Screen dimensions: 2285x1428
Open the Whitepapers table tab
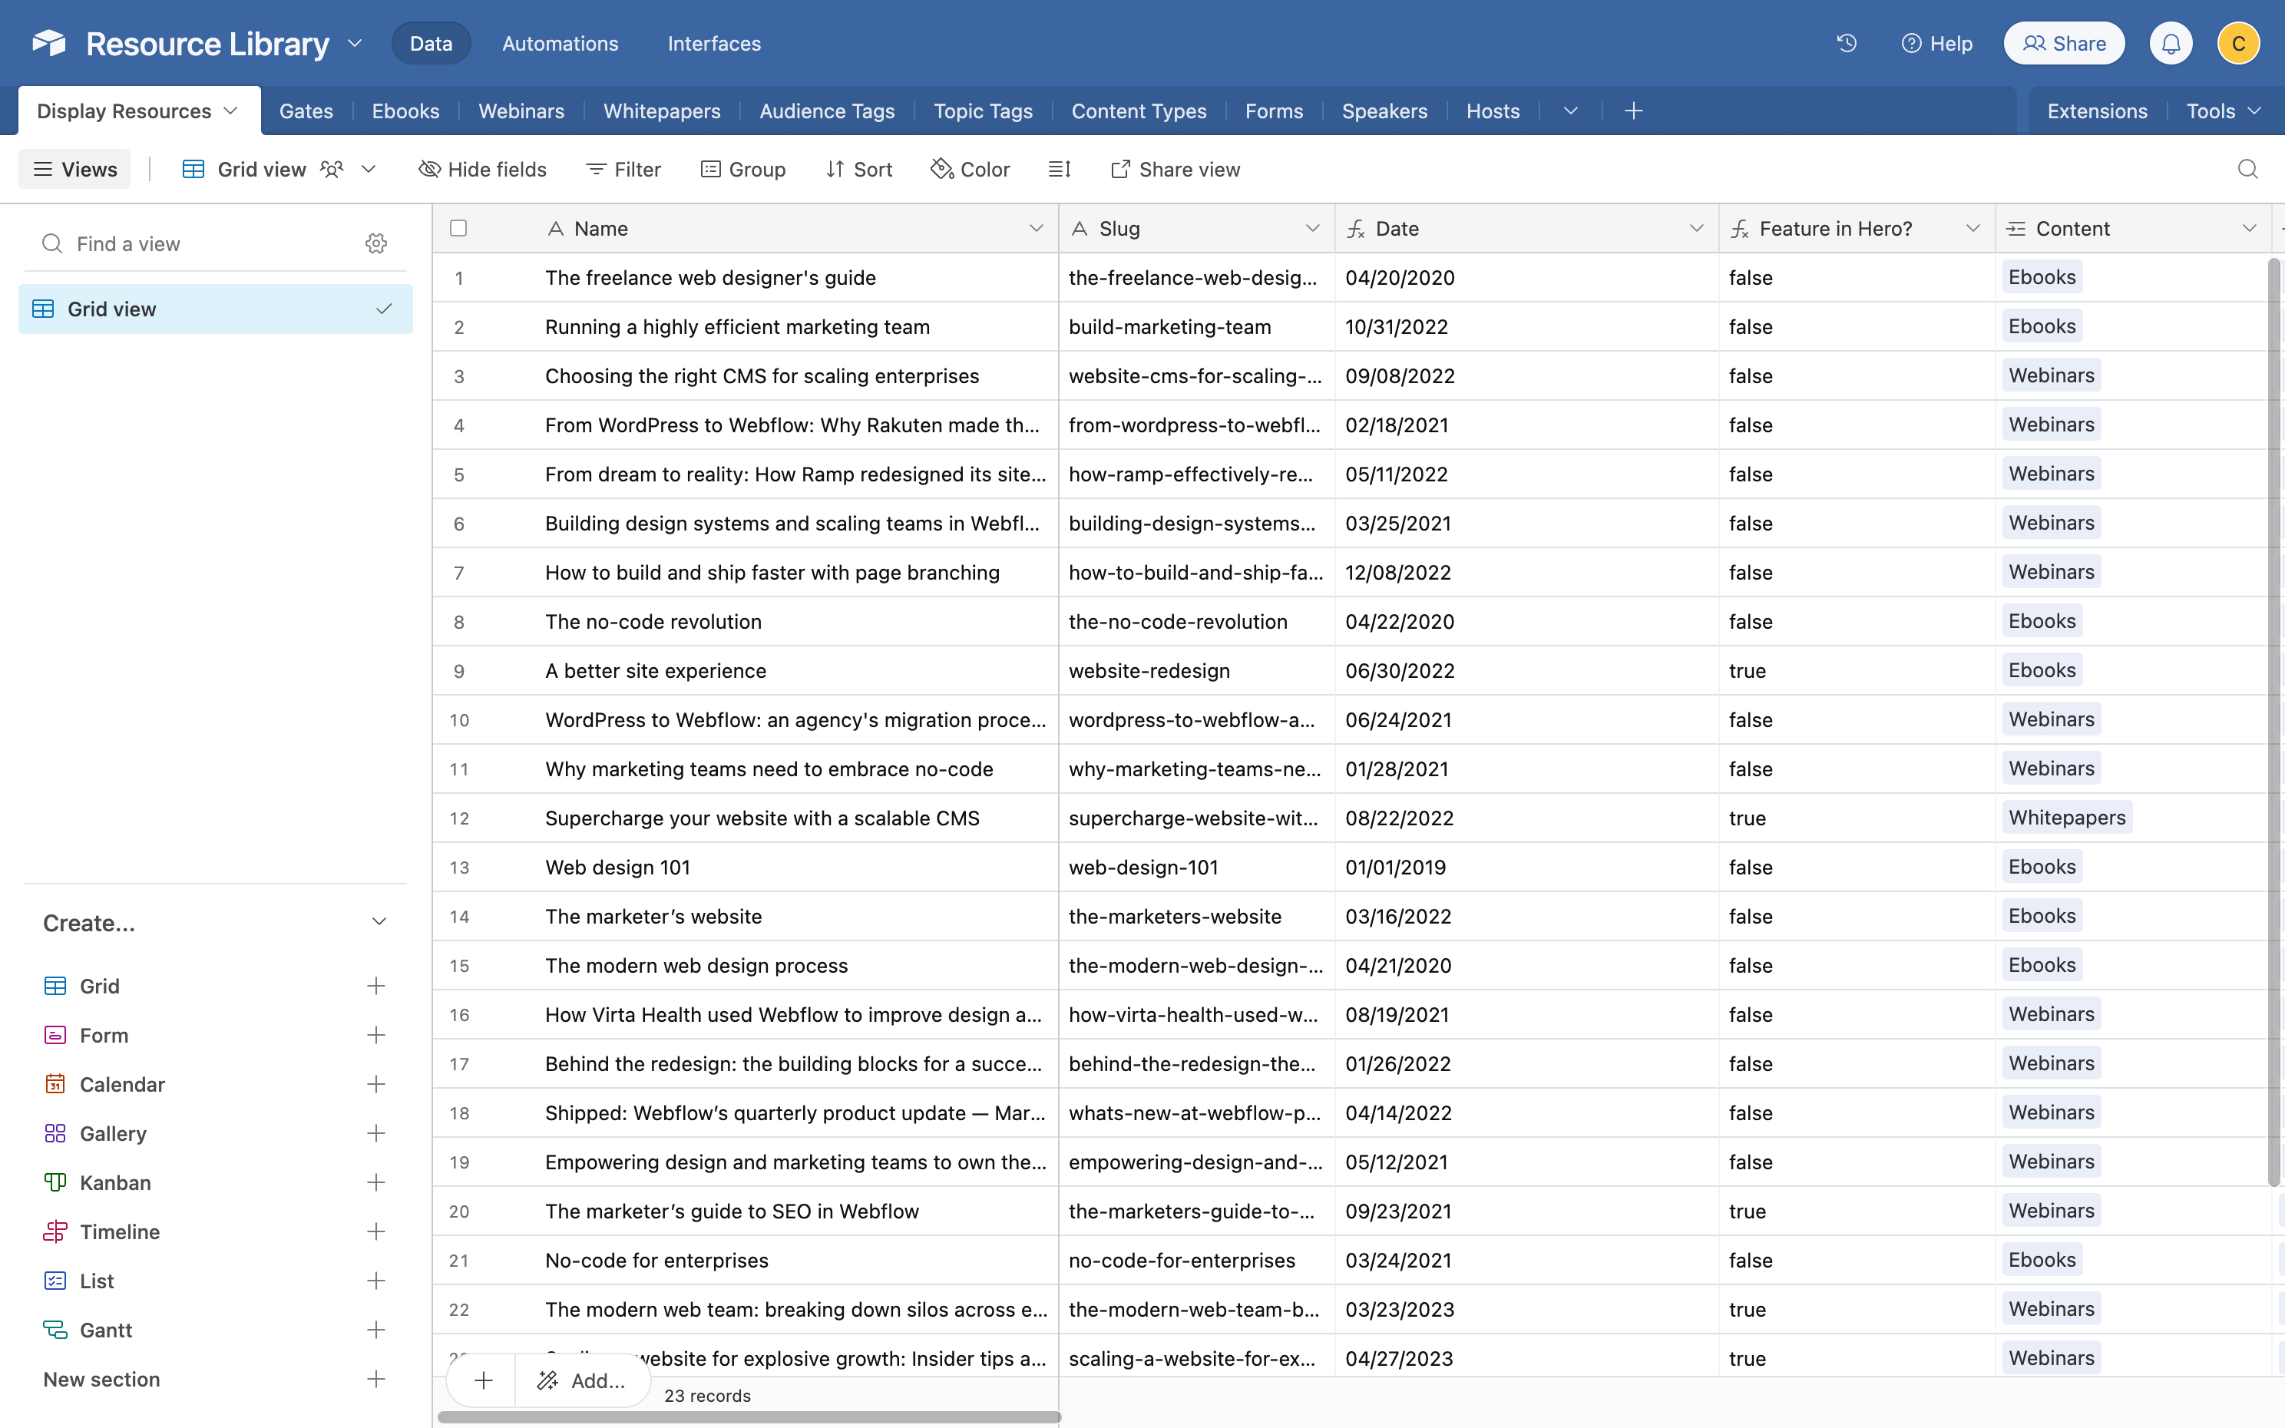pyautogui.click(x=662, y=111)
